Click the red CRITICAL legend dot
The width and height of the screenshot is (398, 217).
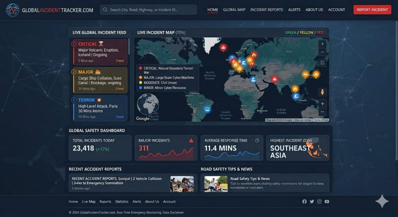point(140,68)
